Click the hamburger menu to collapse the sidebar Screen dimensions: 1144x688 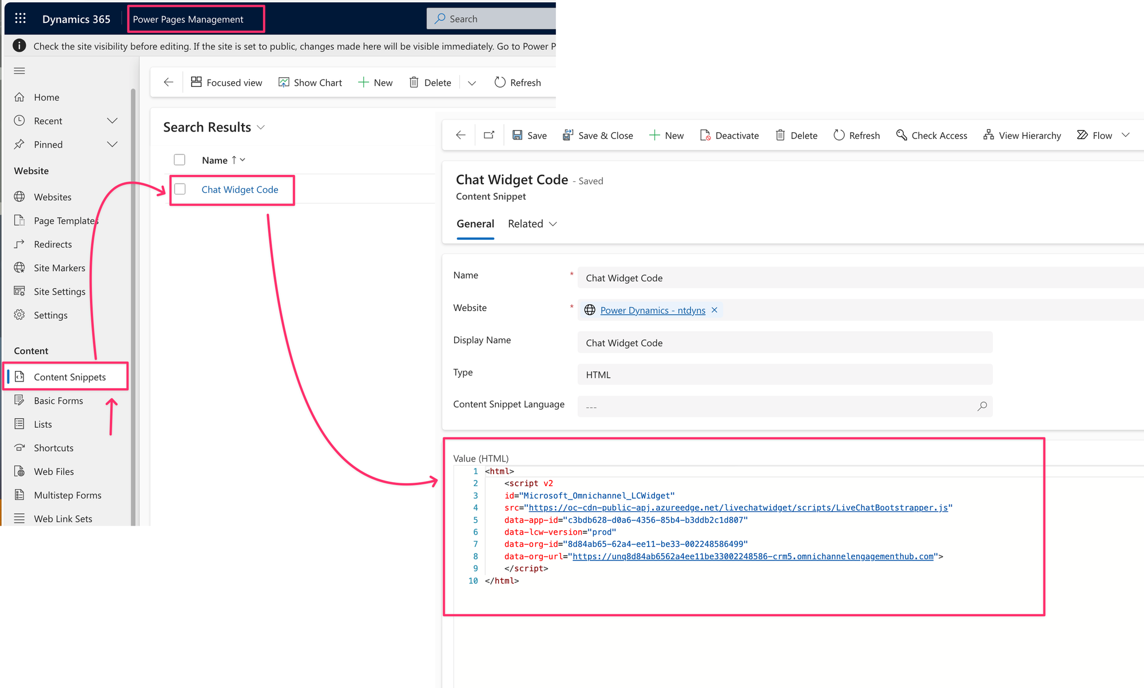(x=19, y=71)
